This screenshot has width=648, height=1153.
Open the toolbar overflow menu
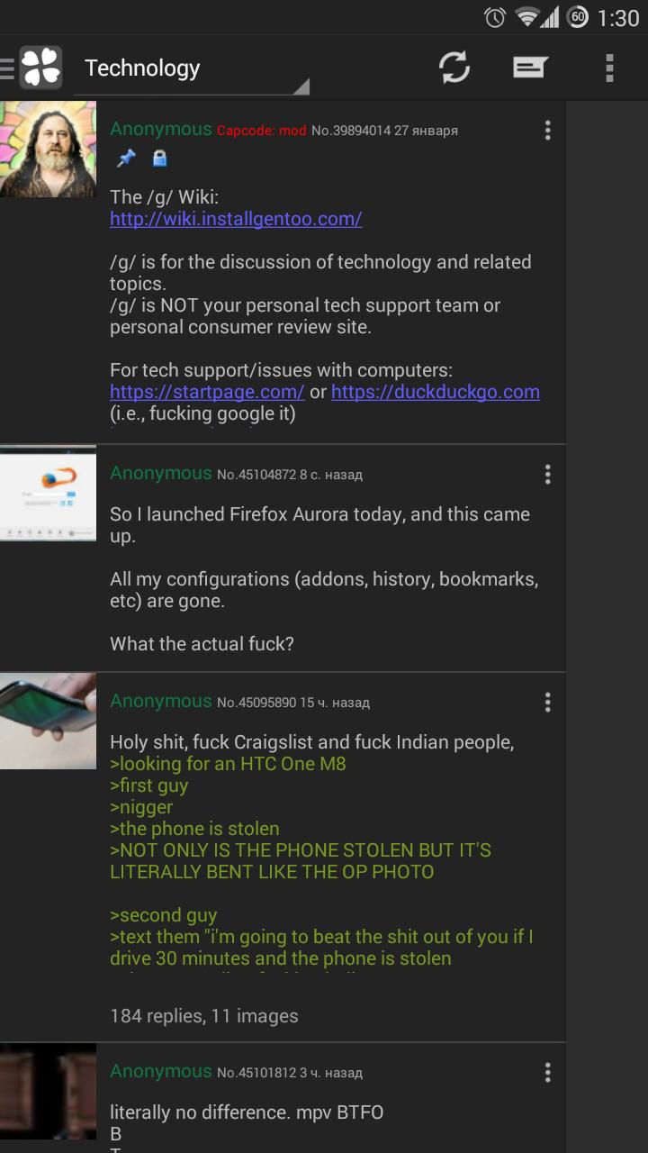coord(609,68)
